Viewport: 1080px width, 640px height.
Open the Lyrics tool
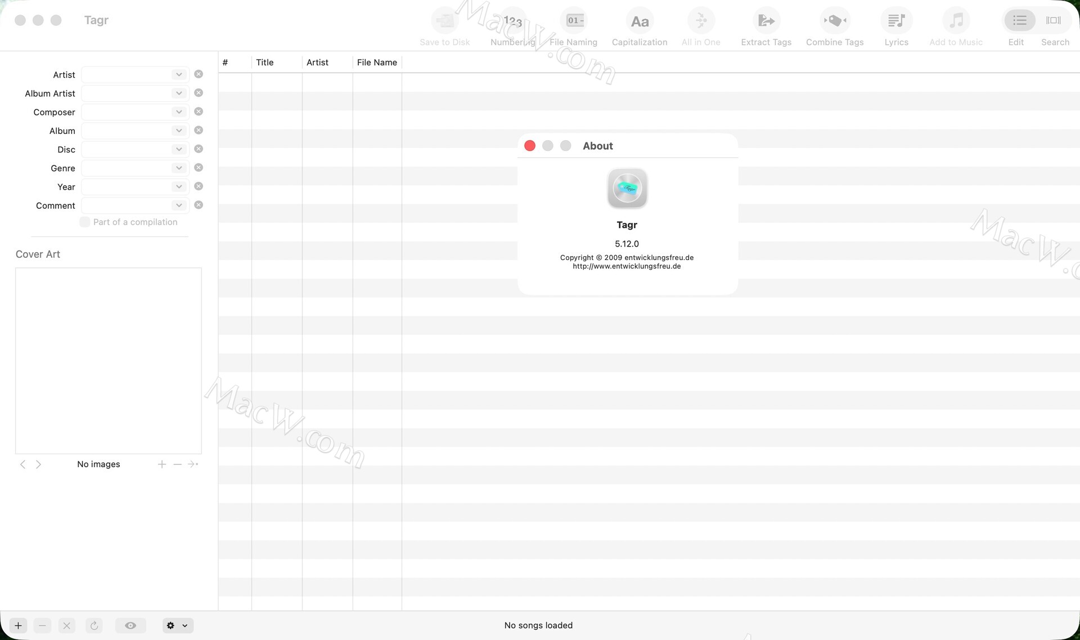click(x=895, y=21)
